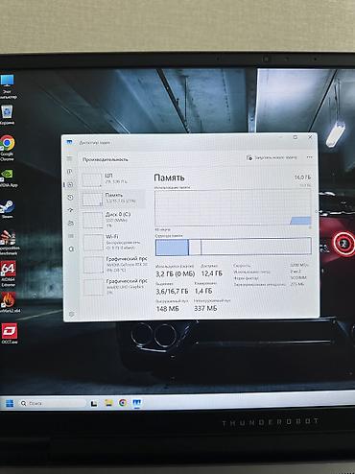
Task: Click the memory usage graph
Action: click(233, 207)
